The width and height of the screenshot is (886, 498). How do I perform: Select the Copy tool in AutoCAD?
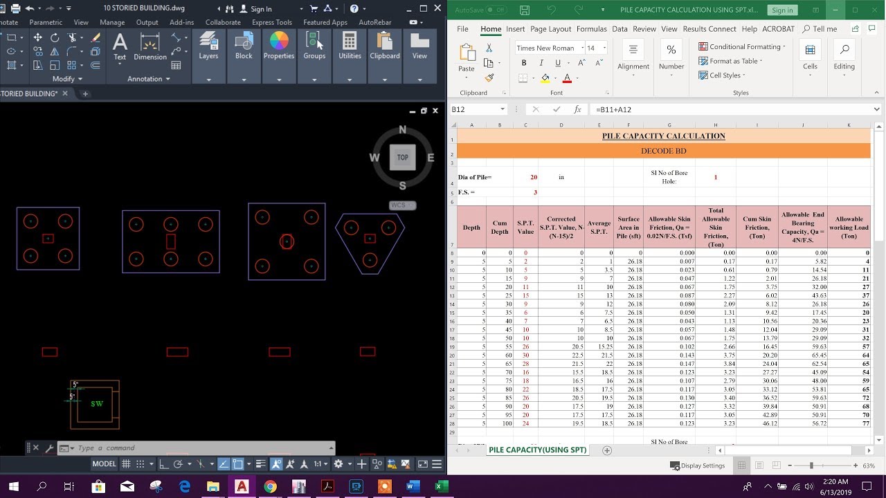point(37,51)
